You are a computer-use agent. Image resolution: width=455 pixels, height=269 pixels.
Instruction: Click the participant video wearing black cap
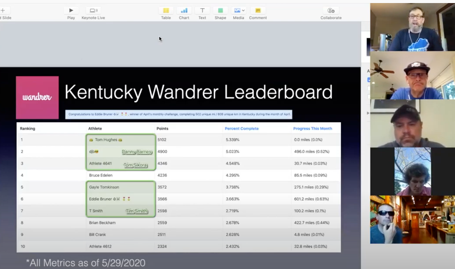coord(412,123)
